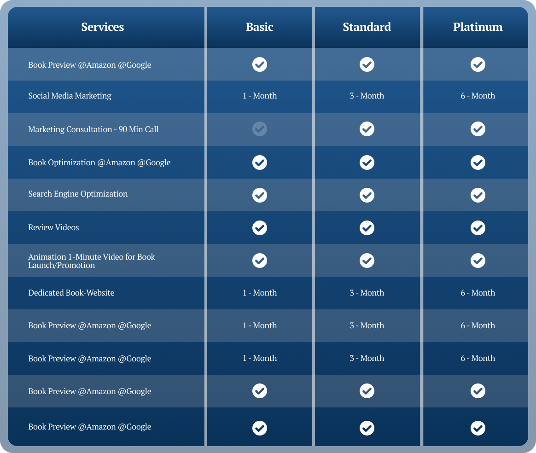Click Basic checkmark for Review Videos
This screenshot has height=453, width=536.
259,228
